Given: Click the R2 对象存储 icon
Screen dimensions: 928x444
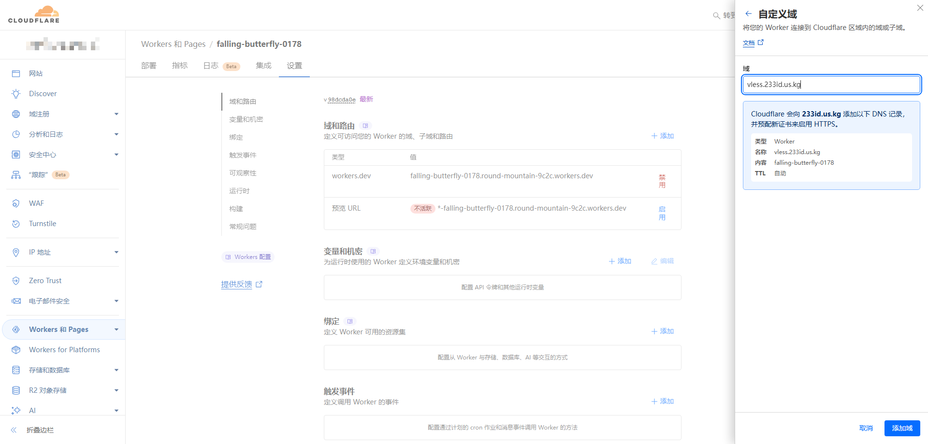Looking at the screenshot, I should point(16,390).
